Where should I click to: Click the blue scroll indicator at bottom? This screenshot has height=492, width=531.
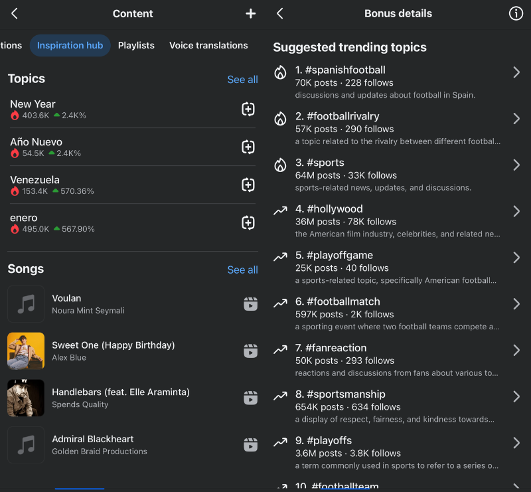80,489
